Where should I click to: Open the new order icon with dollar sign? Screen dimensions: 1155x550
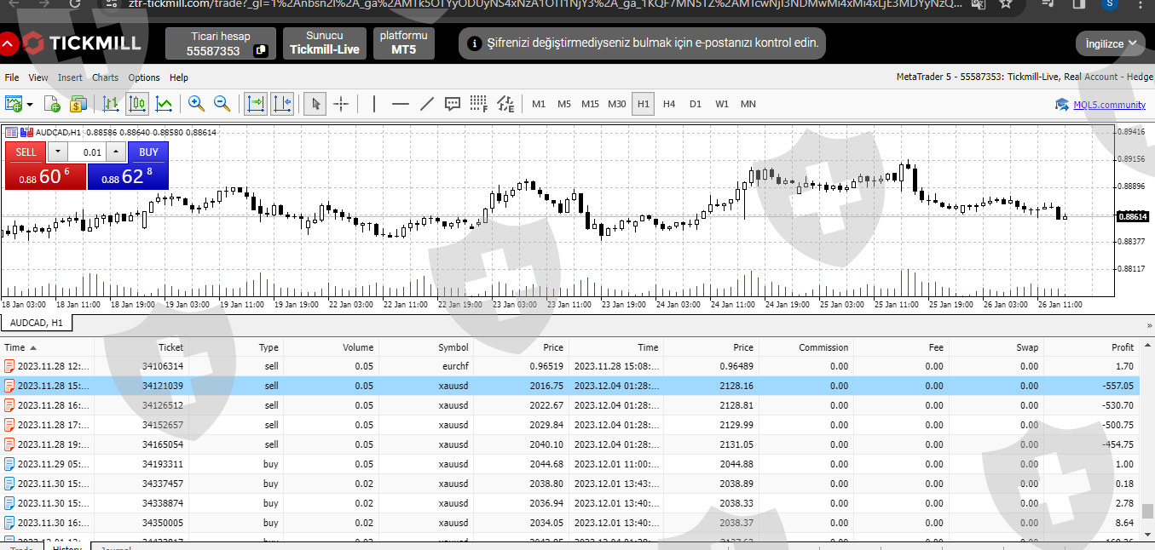[78, 104]
